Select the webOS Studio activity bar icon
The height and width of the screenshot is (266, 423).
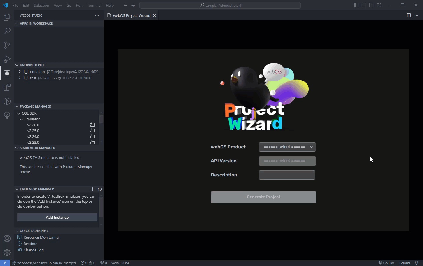(7, 73)
